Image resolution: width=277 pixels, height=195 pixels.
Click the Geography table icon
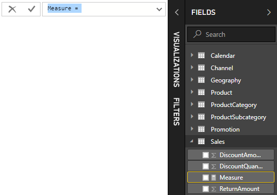point(201,80)
